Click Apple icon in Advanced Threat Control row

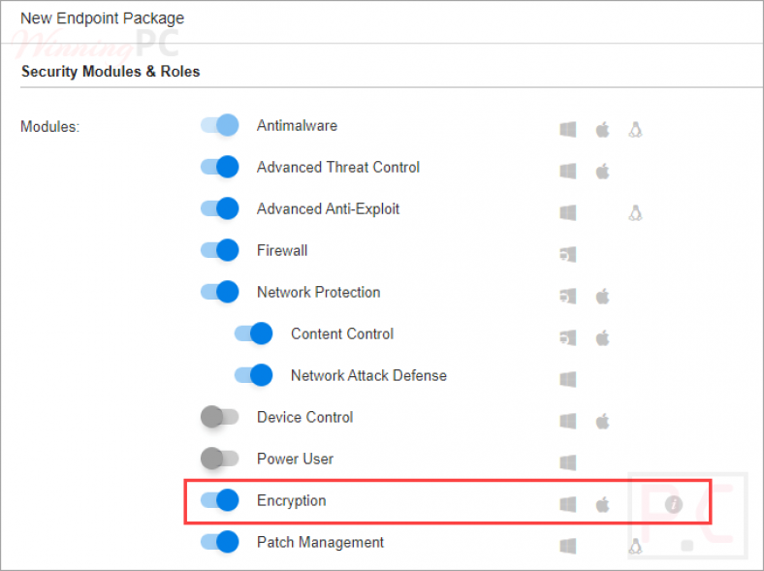[x=603, y=171]
